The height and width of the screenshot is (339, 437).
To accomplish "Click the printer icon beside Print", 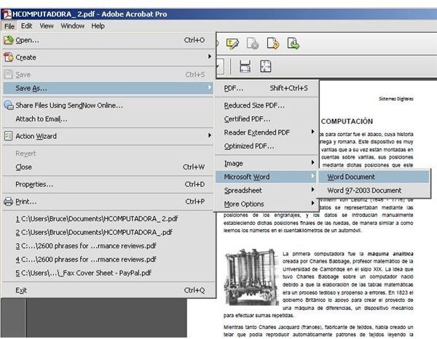I will (x=8, y=202).
